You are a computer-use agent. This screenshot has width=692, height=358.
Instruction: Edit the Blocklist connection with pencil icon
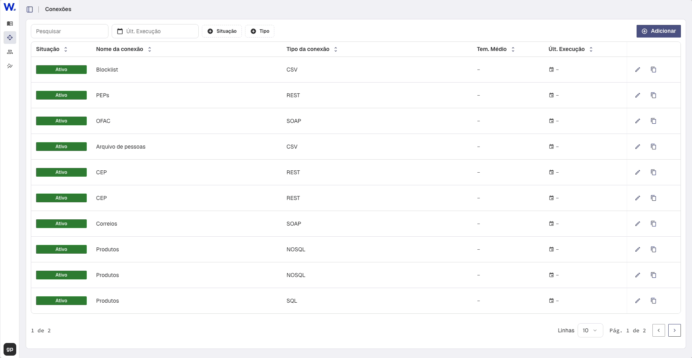pyautogui.click(x=637, y=70)
